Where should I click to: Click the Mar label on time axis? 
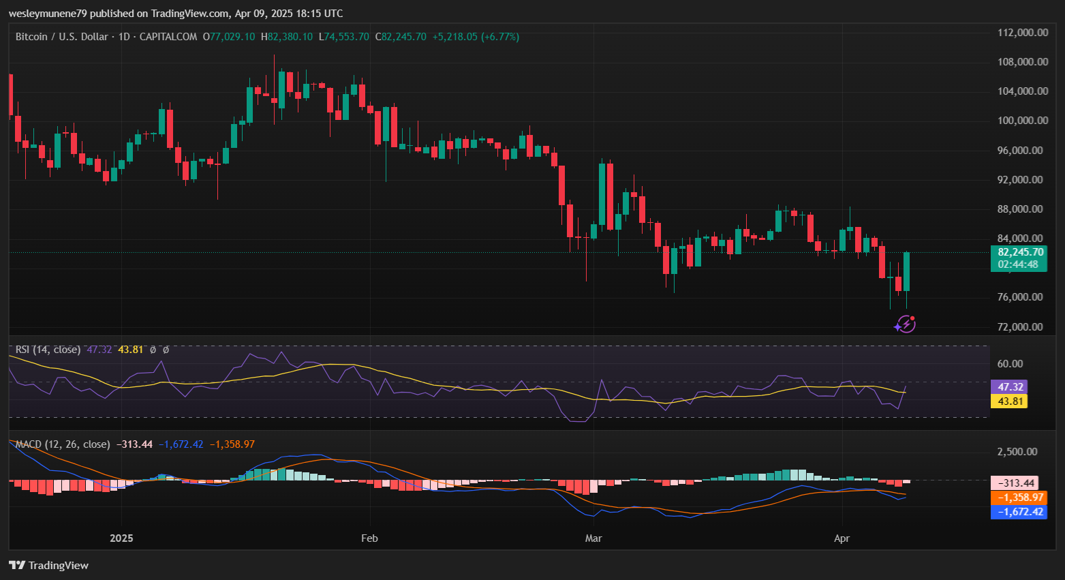click(593, 538)
